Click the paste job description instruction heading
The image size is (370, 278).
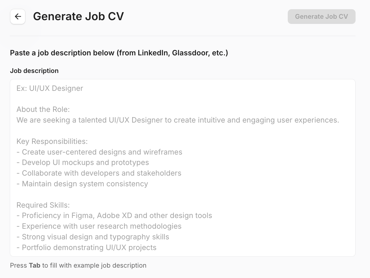119,53
